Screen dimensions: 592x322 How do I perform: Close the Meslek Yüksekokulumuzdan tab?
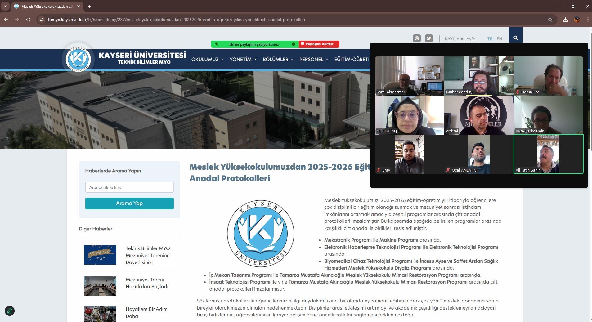78,6
